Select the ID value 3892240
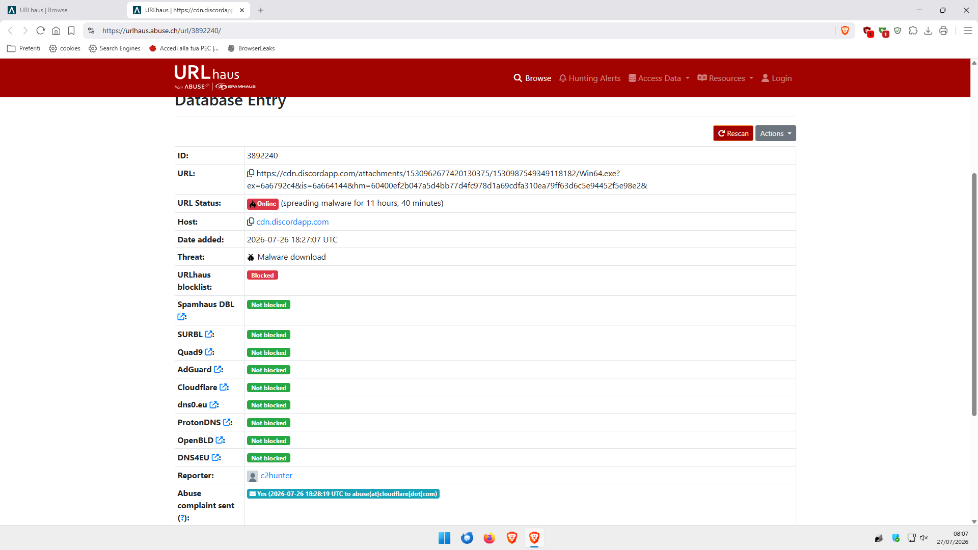978x550 pixels. coord(262,156)
